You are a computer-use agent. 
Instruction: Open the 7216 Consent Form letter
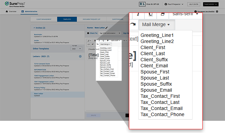[42, 64]
